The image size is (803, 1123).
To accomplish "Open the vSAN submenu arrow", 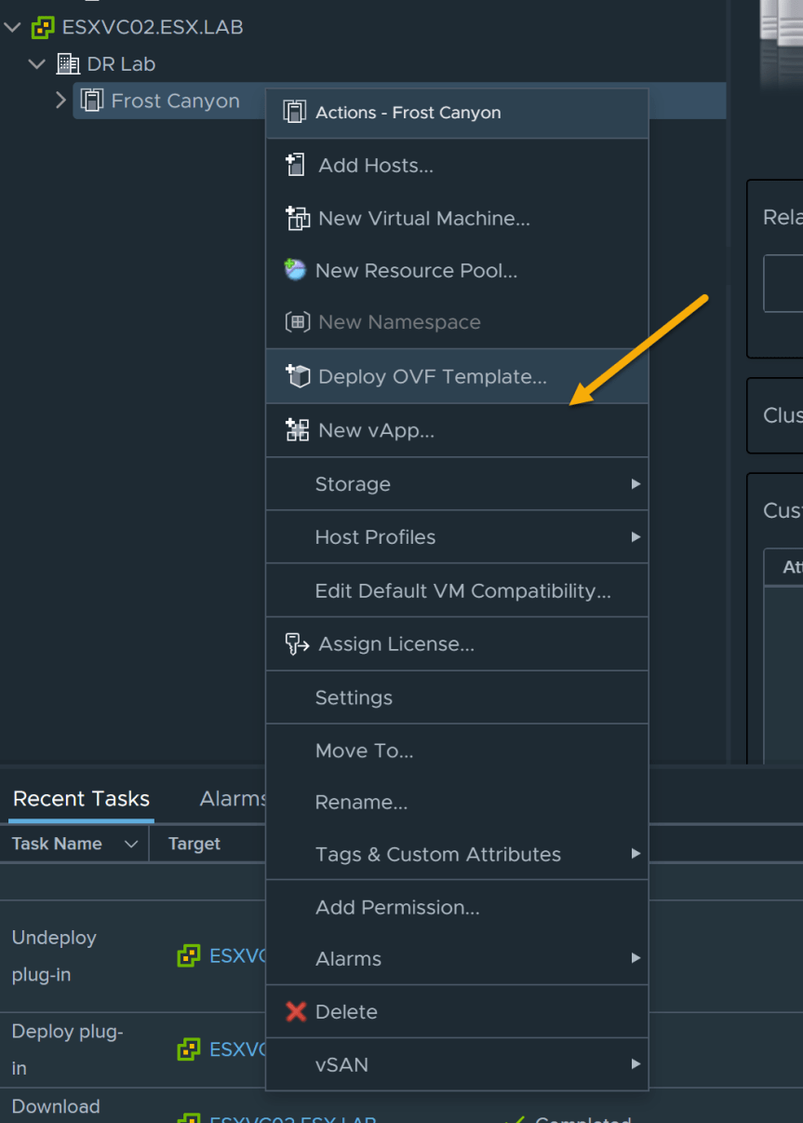I will 636,1064.
